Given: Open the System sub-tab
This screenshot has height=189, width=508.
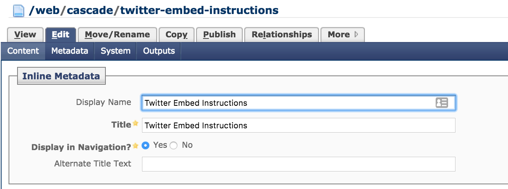Looking at the screenshot, I should coord(115,51).
